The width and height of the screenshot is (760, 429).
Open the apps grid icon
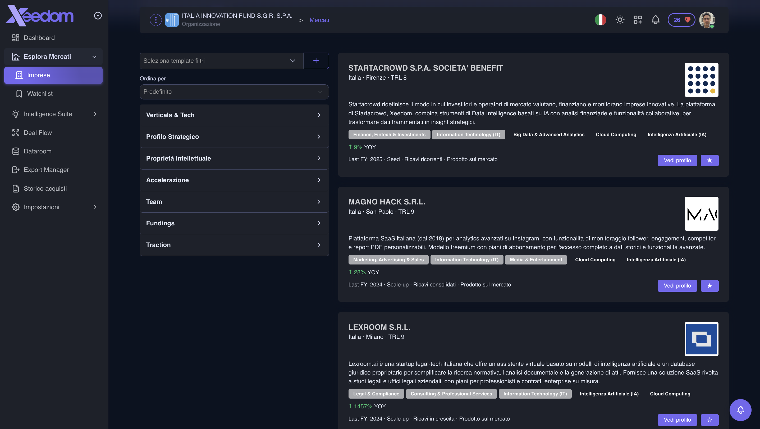(x=638, y=20)
